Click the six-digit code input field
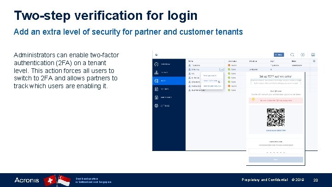The height and width of the screenshot is (187, 332). click(x=276, y=151)
